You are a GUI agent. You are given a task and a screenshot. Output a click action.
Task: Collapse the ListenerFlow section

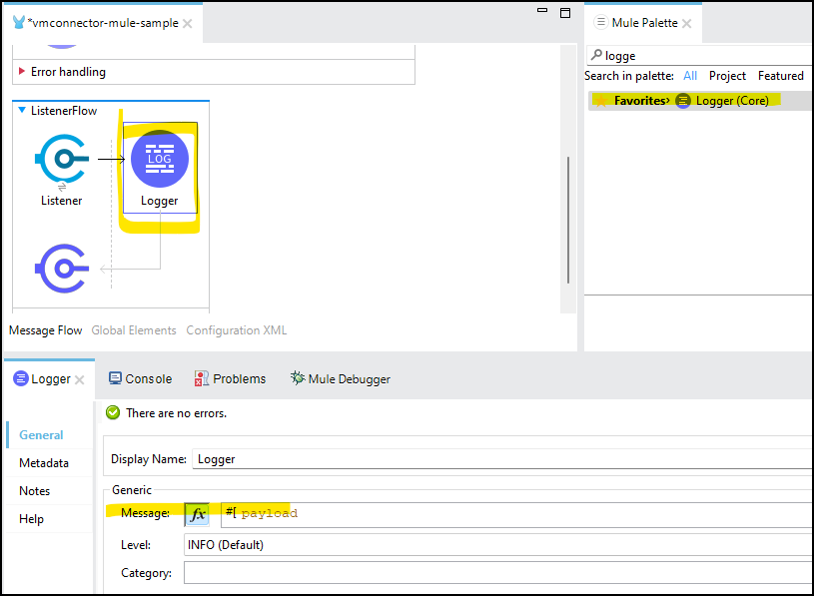[x=22, y=110]
